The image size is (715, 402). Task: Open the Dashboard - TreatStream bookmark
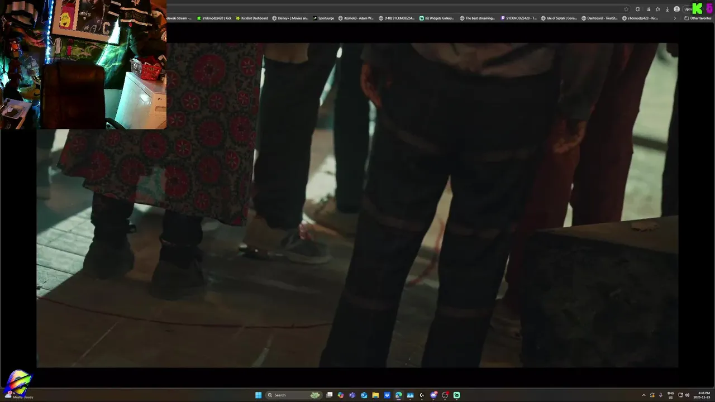point(599,18)
